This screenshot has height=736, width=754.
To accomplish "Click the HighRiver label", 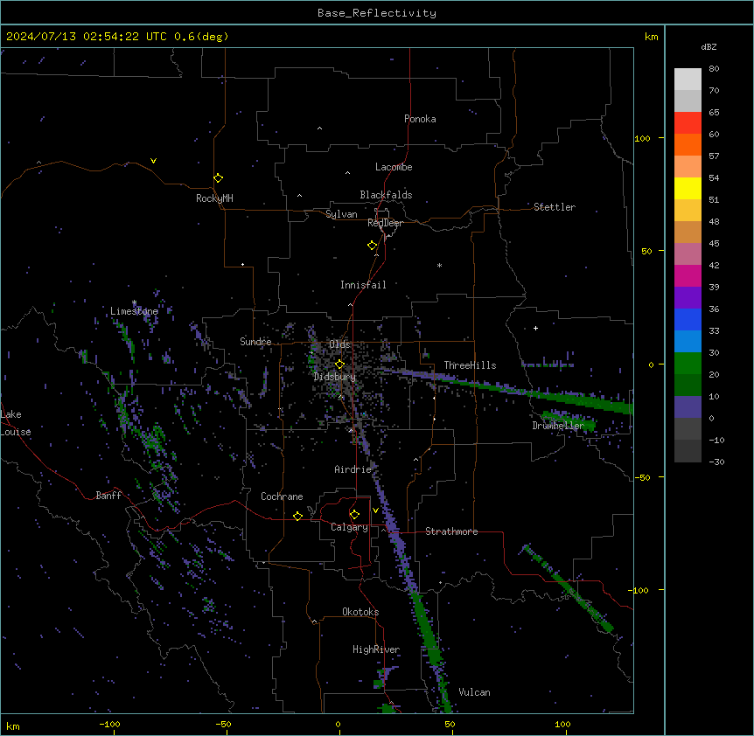I will point(376,649).
